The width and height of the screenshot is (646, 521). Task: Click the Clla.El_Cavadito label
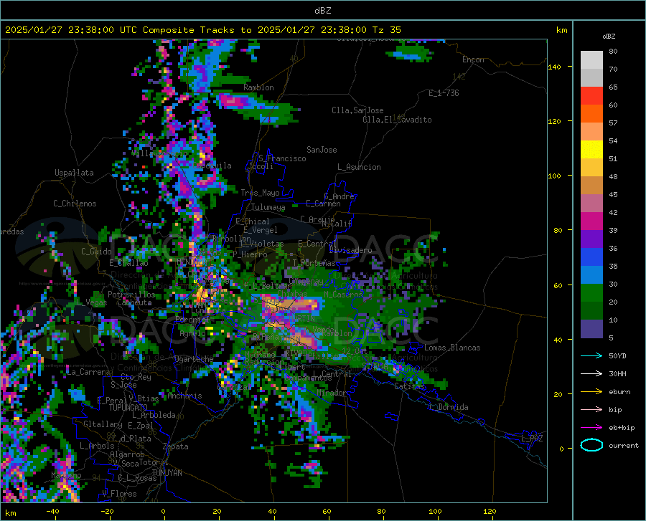[x=397, y=120]
